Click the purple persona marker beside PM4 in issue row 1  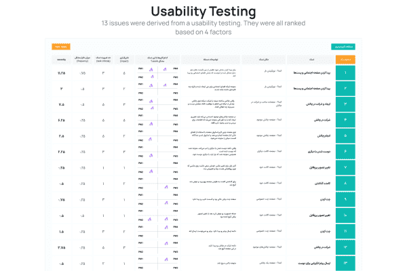point(165,69)
